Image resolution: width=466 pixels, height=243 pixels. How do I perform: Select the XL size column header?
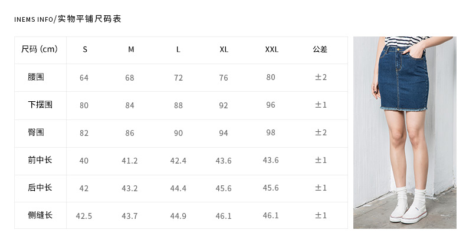(224, 49)
